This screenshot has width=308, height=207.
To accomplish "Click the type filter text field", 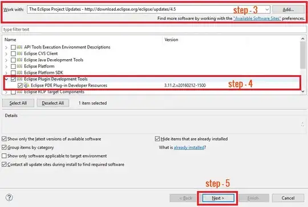I will (154, 30).
